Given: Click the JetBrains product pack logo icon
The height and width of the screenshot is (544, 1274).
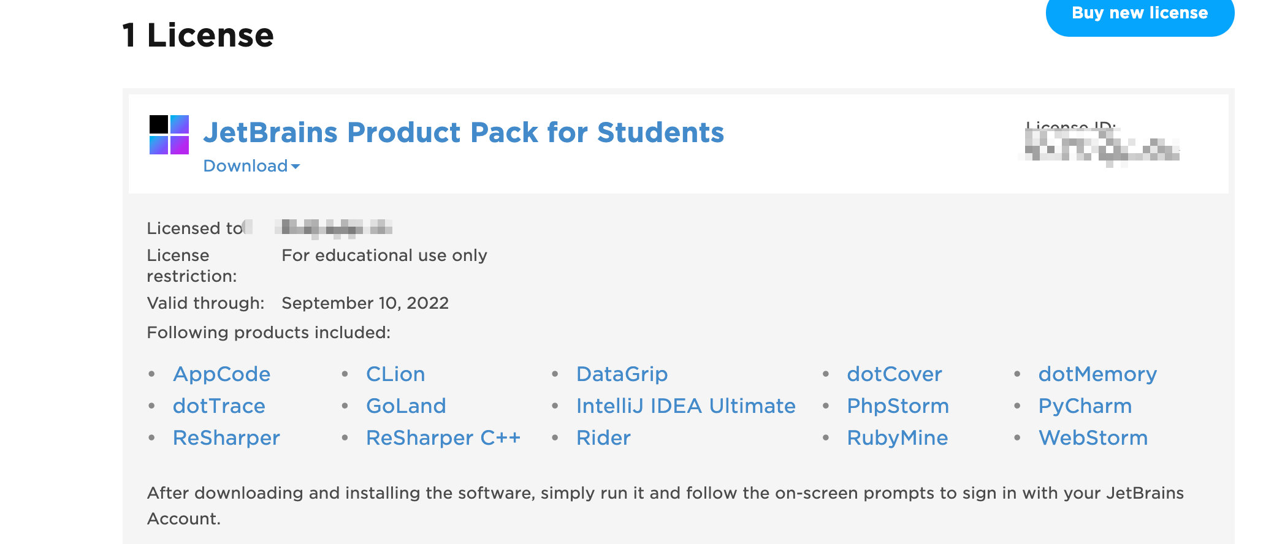Looking at the screenshot, I should (169, 135).
